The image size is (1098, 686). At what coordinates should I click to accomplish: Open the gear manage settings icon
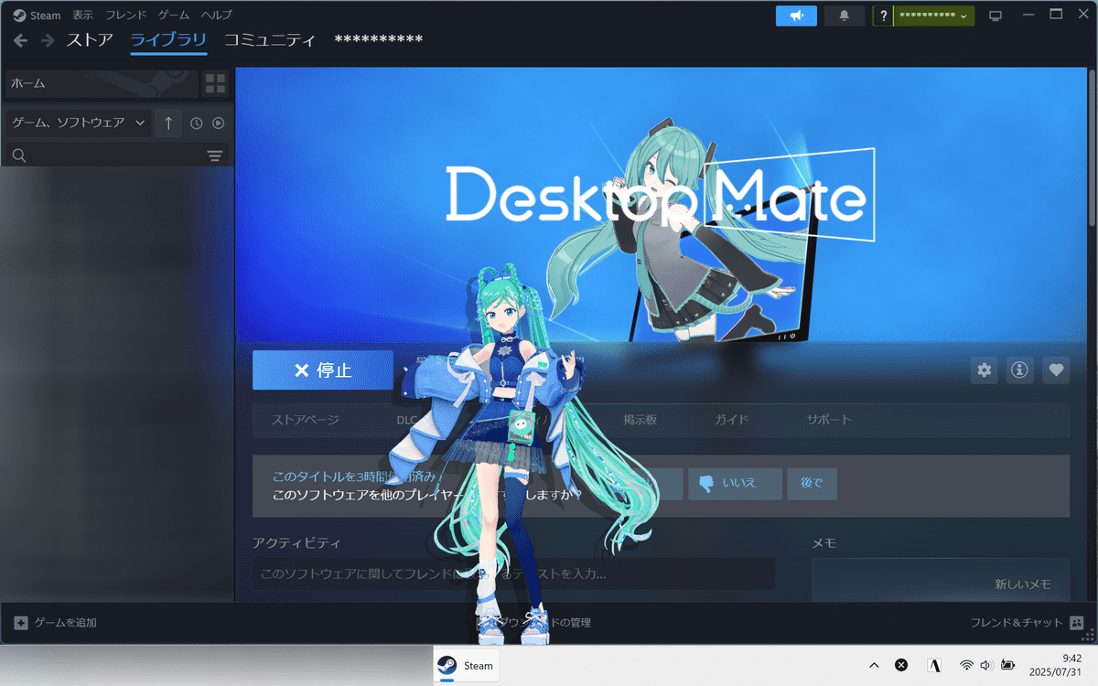pyautogui.click(x=985, y=370)
